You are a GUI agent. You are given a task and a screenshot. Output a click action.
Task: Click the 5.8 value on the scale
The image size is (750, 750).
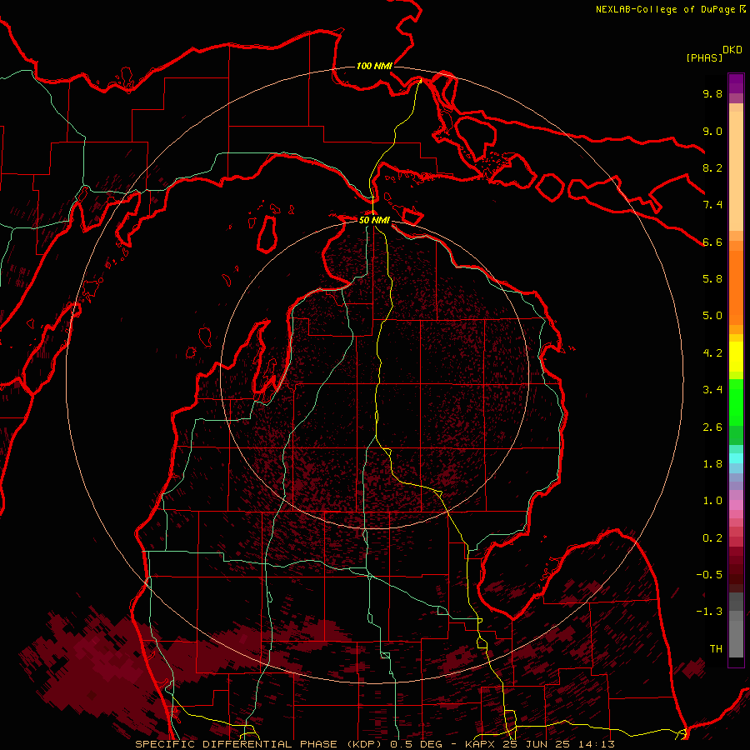click(x=712, y=279)
